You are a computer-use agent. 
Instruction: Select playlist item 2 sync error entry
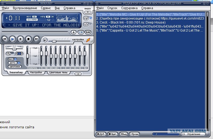point(150,18)
